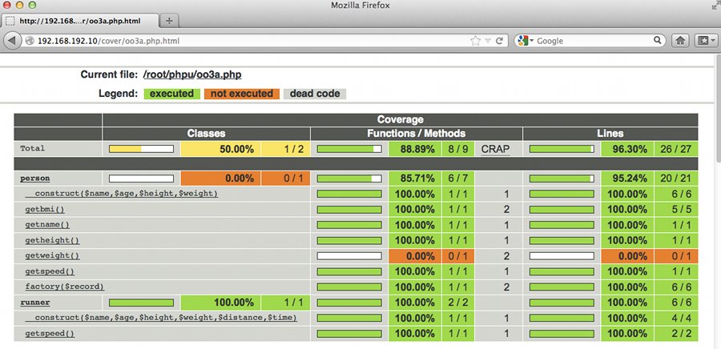
Task: Open the /root/phpu/oo3a.php file link
Action: pyautogui.click(x=192, y=74)
